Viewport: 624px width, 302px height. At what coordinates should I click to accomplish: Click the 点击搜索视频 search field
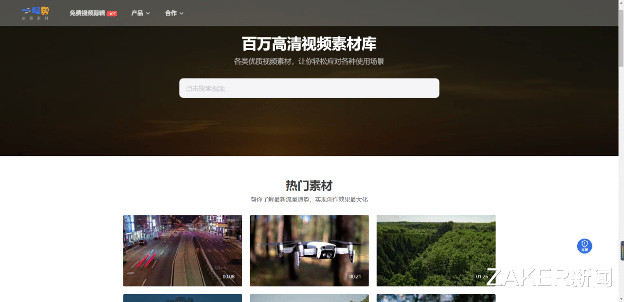[x=309, y=88]
